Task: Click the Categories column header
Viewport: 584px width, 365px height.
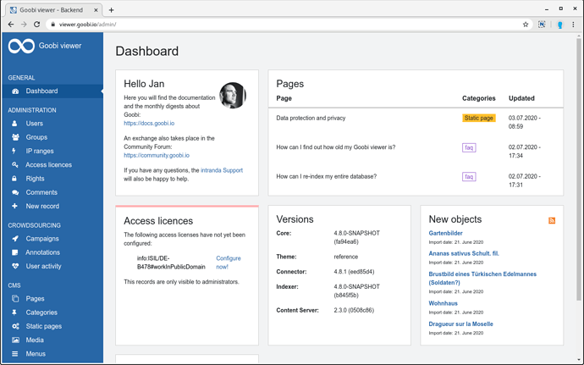Action: point(478,98)
